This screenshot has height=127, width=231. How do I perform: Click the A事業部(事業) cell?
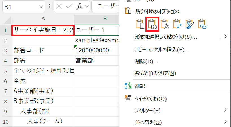click(43, 91)
